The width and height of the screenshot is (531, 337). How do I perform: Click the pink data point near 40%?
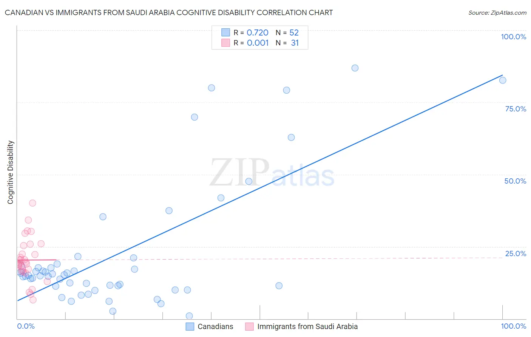point(32,203)
